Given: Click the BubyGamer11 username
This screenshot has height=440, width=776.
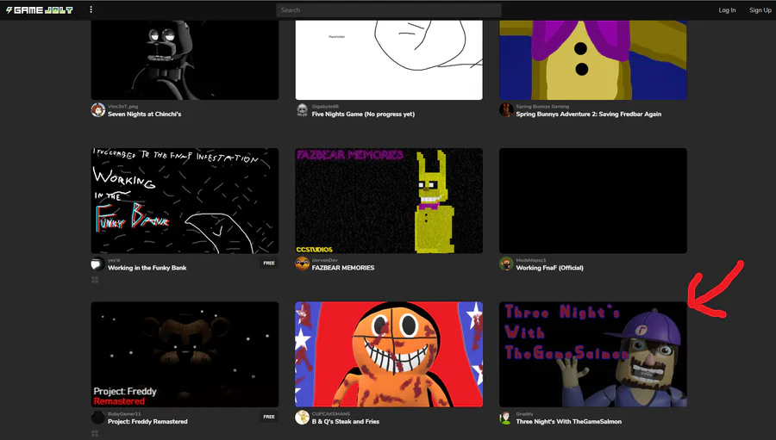Looking at the screenshot, I should tap(124, 414).
